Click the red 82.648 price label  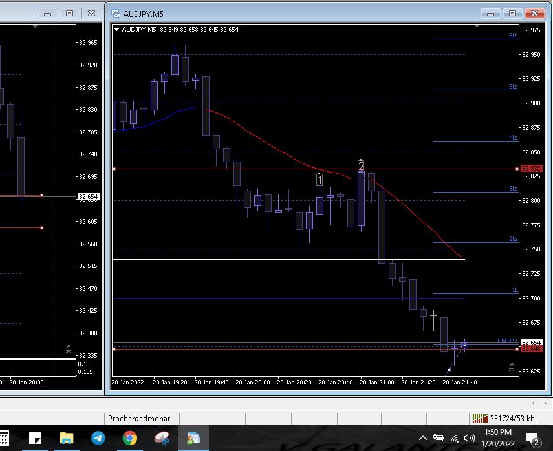point(531,349)
